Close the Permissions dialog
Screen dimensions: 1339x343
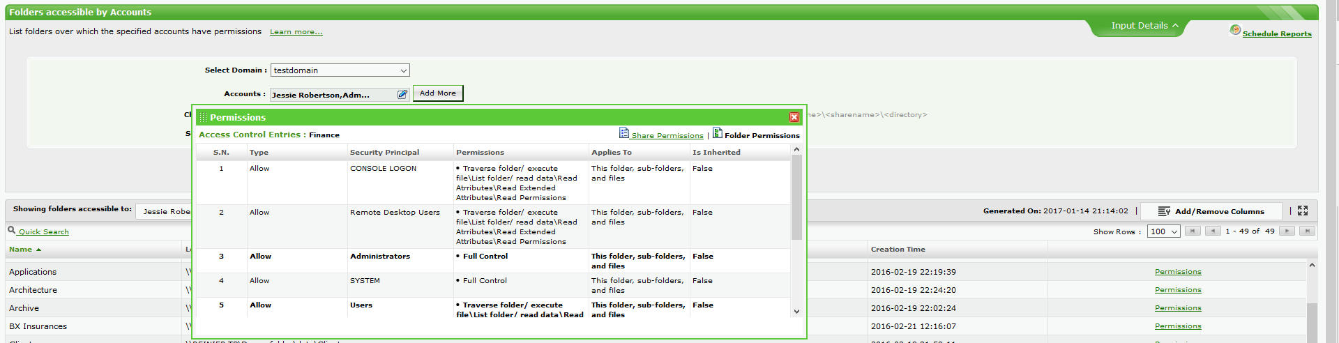point(794,117)
